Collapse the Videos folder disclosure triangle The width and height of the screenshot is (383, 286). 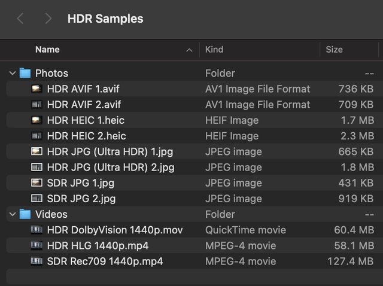click(12, 214)
